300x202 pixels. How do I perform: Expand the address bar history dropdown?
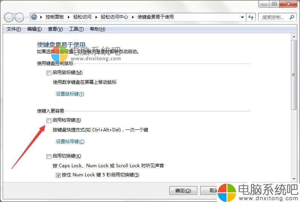click(242, 17)
